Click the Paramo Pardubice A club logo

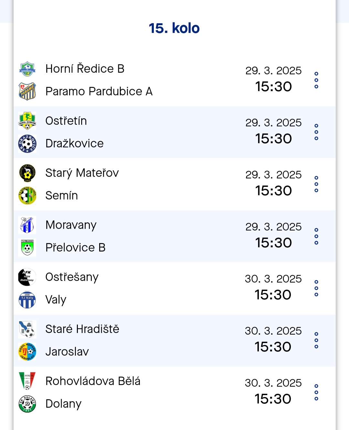(x=27, y=91)
